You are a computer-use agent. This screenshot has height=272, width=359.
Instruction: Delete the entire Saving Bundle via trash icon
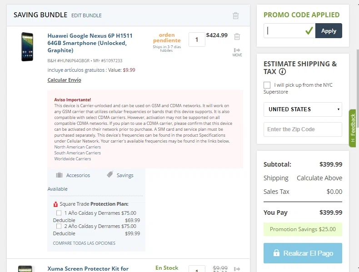point(235,16)
